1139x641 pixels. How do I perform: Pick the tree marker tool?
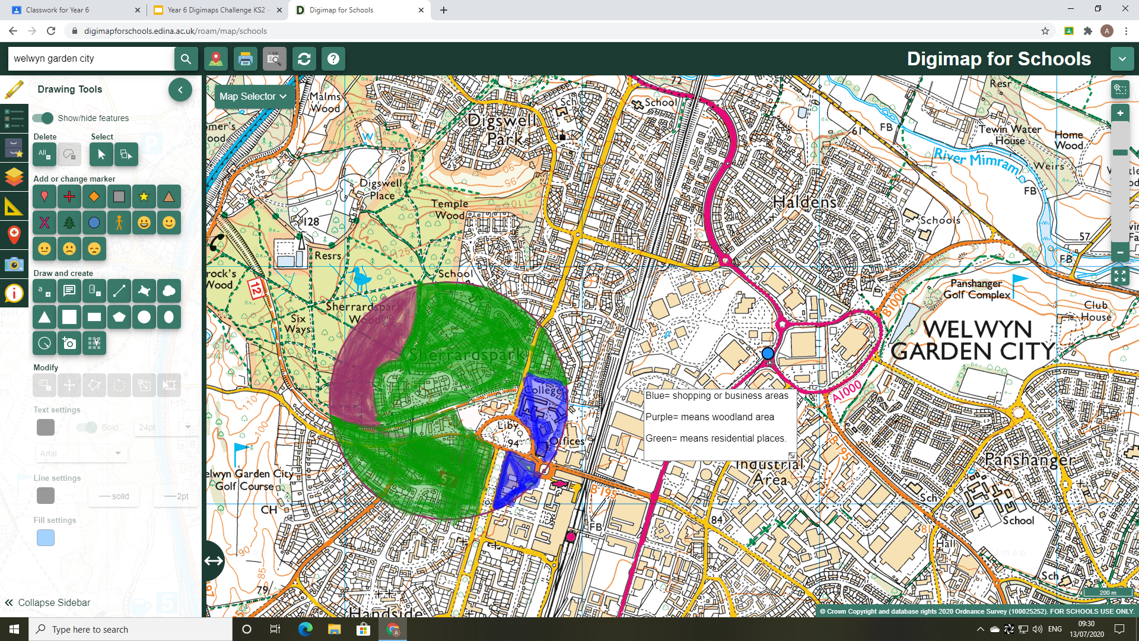pos(69,223)
